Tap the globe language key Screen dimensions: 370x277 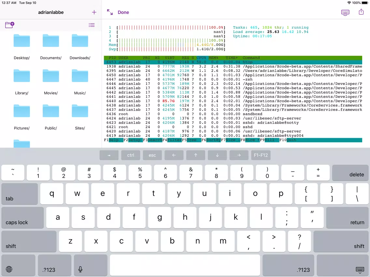pos(19,265)
